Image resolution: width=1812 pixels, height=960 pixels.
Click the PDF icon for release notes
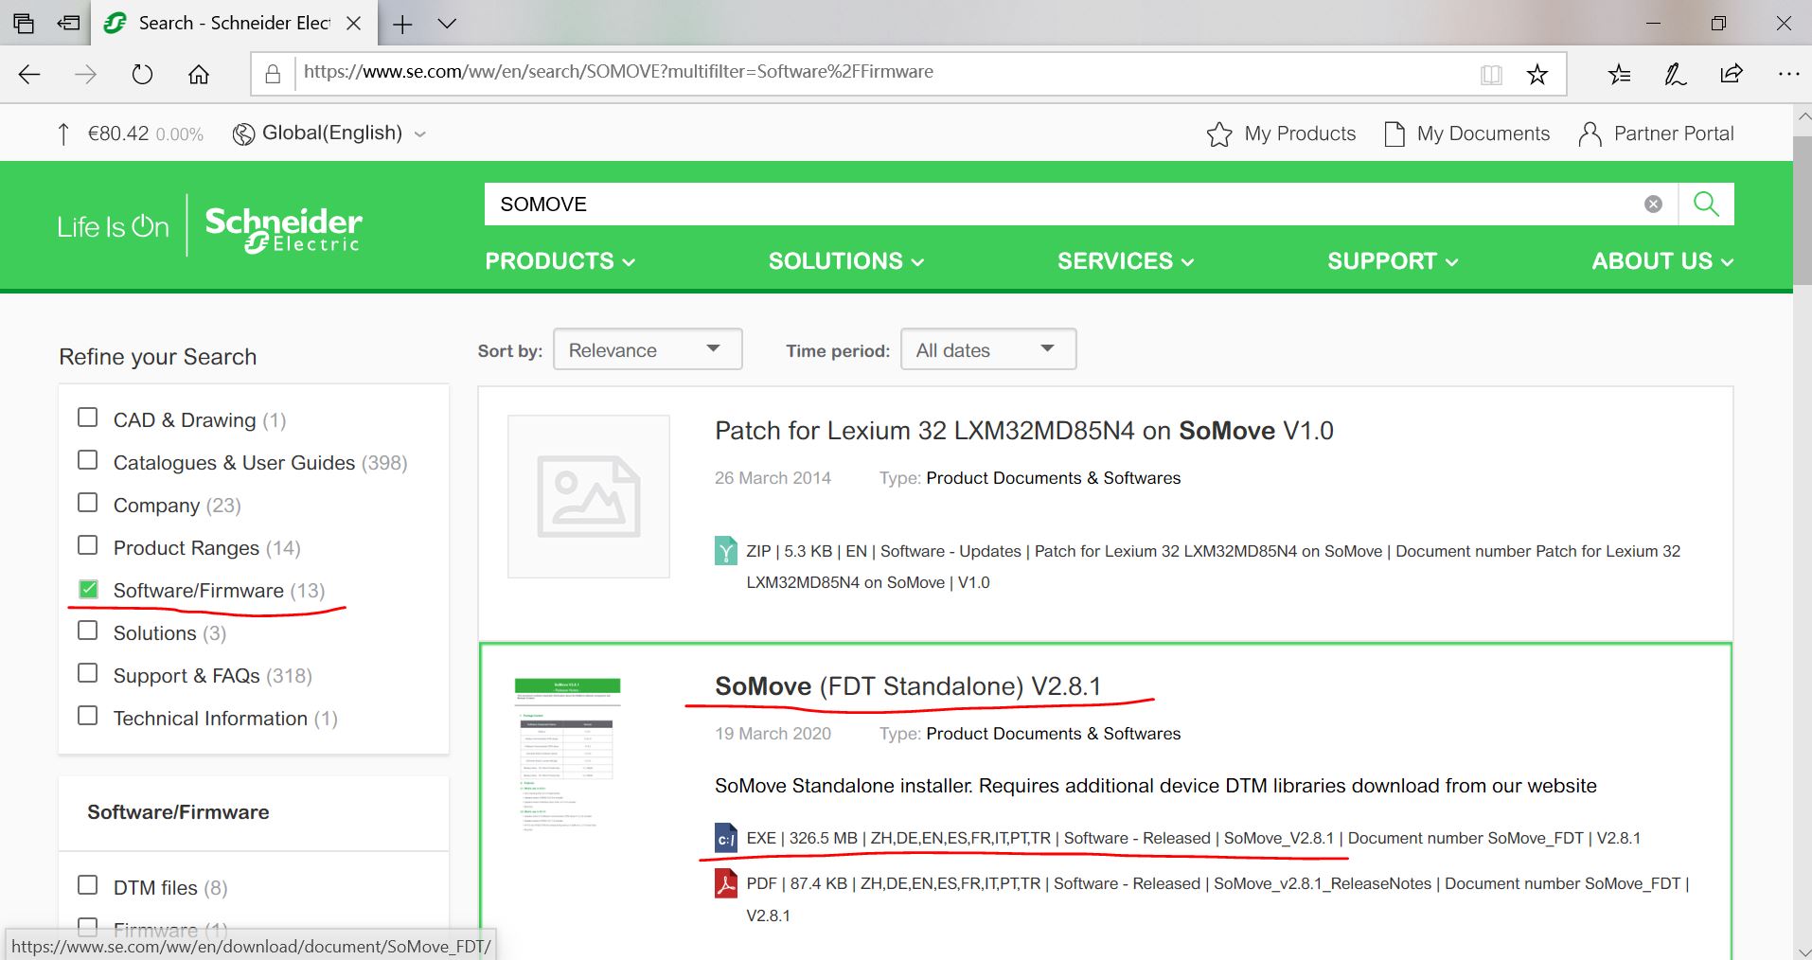[x=725, y=883]
